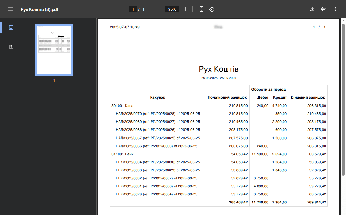Click the Кредит column header

[280, 97]
